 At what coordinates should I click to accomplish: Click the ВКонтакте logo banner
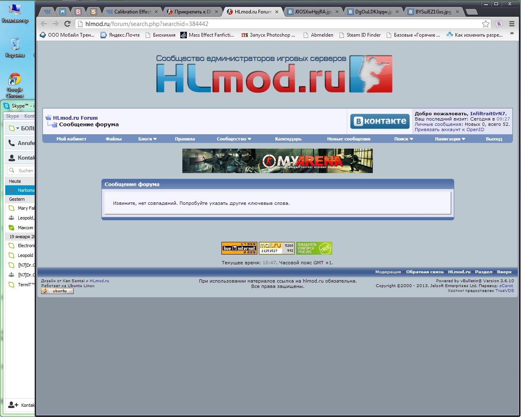380,121
